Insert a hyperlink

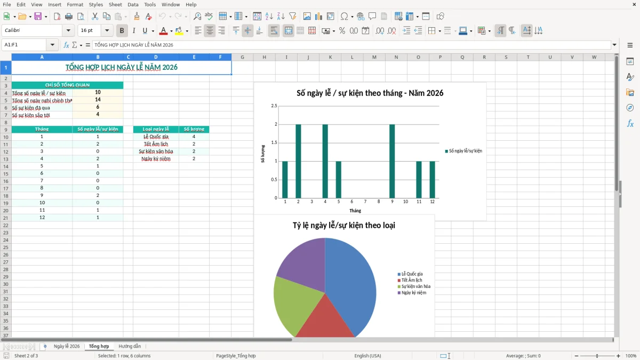[361, 17]
